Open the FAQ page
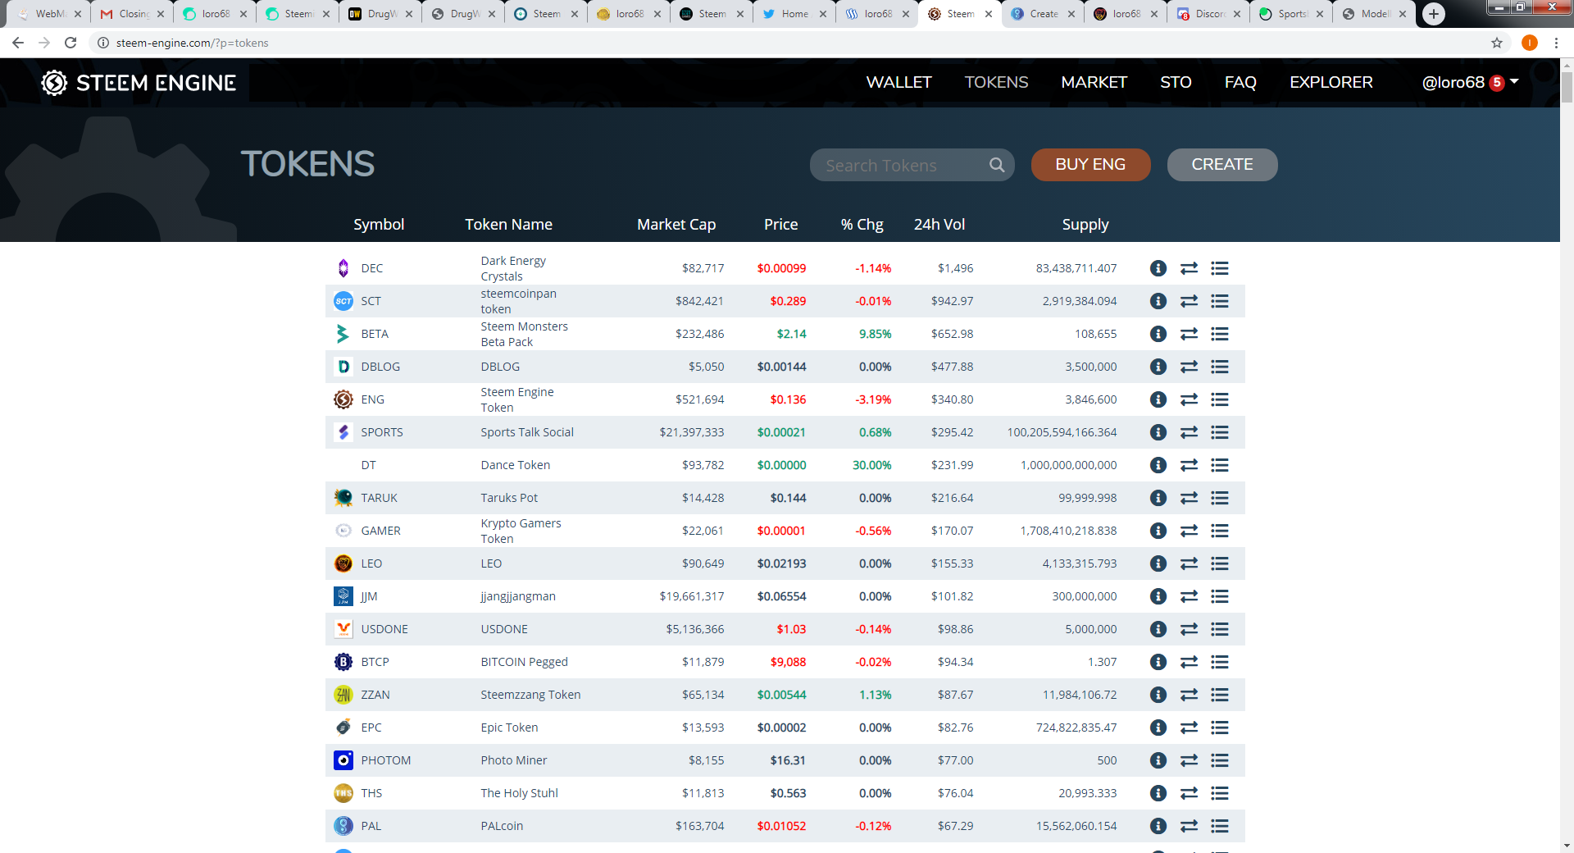Viewport: 1574px width, 853px height. click(x=1240, y=82)
